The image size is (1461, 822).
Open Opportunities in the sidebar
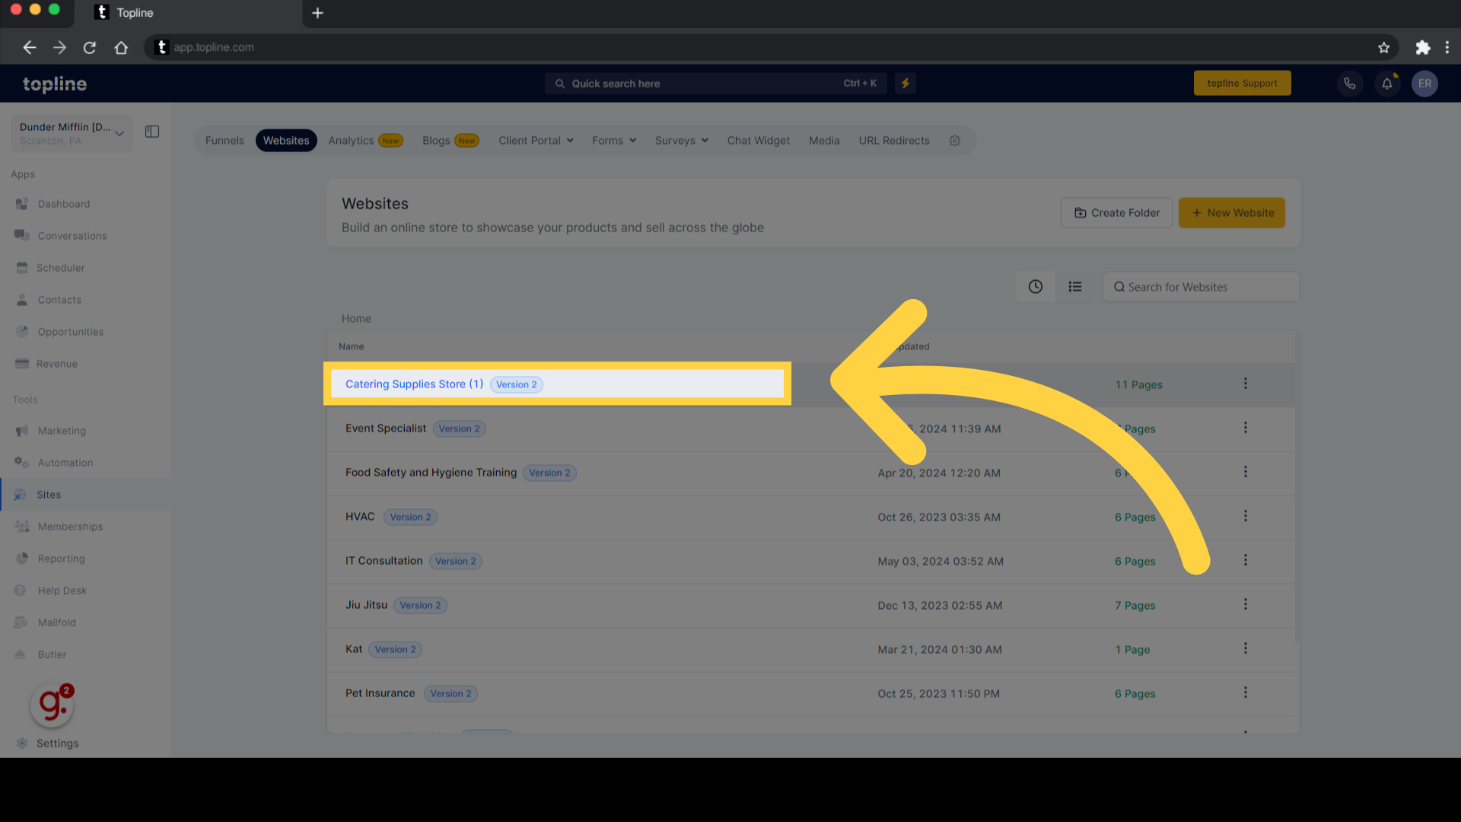pos(70,332)
